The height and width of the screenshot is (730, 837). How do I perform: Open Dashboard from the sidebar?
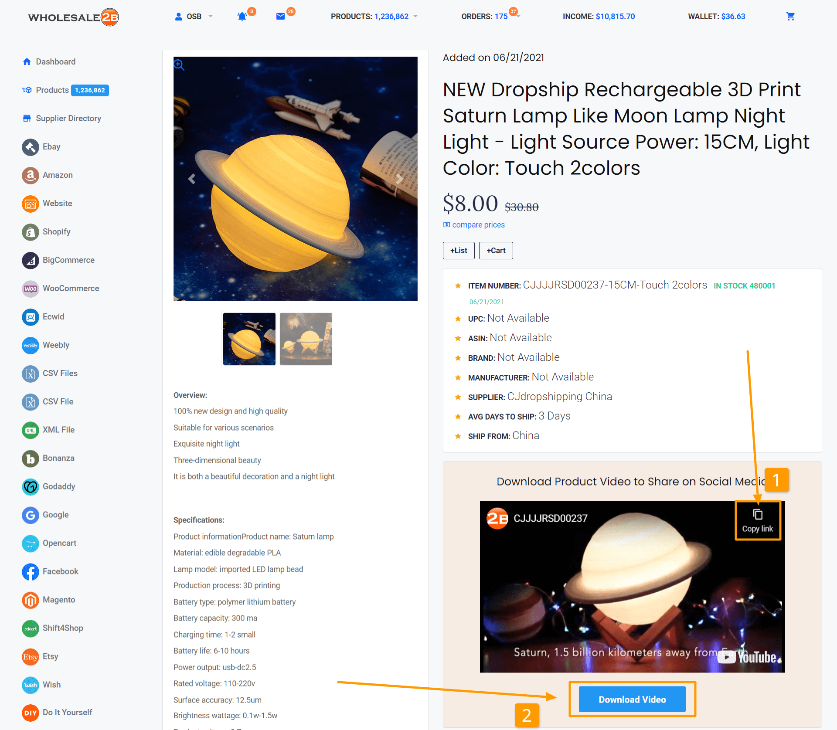[x=56, y=62]
